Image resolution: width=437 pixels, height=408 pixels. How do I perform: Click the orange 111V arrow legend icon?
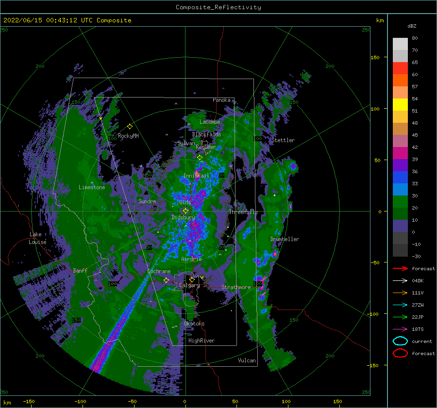coord(400,293)
